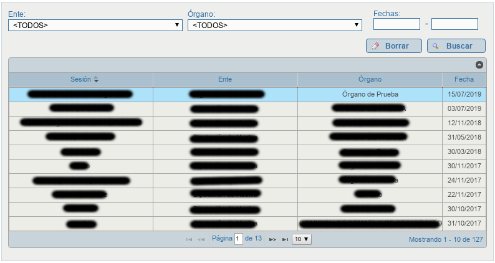Focus the end date field in Fechas
The height and width of the screenshot is (263, 495).
pyautogui.click(x=454, y=24)
